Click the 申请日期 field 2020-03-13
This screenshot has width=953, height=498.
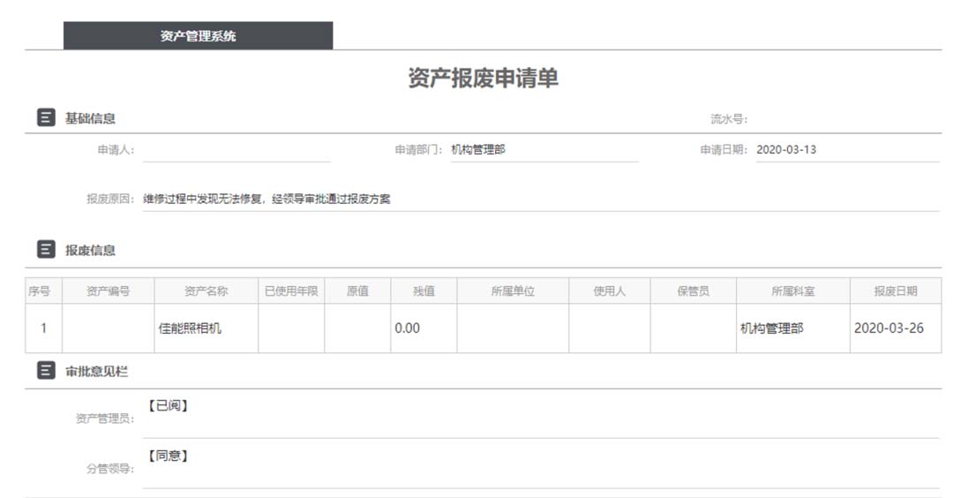coord(848,150)
